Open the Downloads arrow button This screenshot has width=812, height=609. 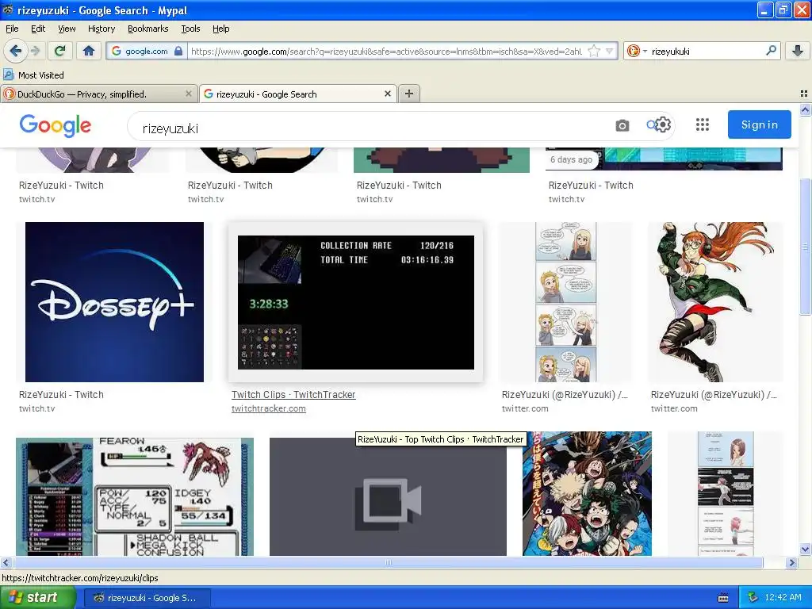coord(798,51)
